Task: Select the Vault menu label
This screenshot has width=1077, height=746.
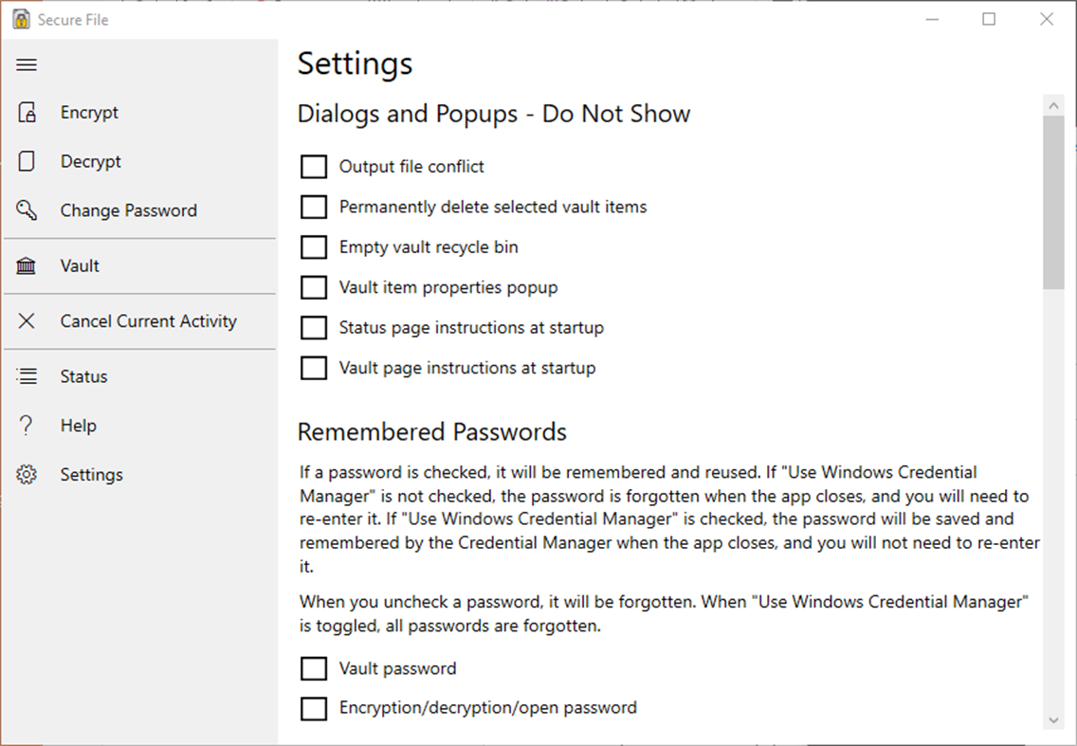Action: point(80,266)
